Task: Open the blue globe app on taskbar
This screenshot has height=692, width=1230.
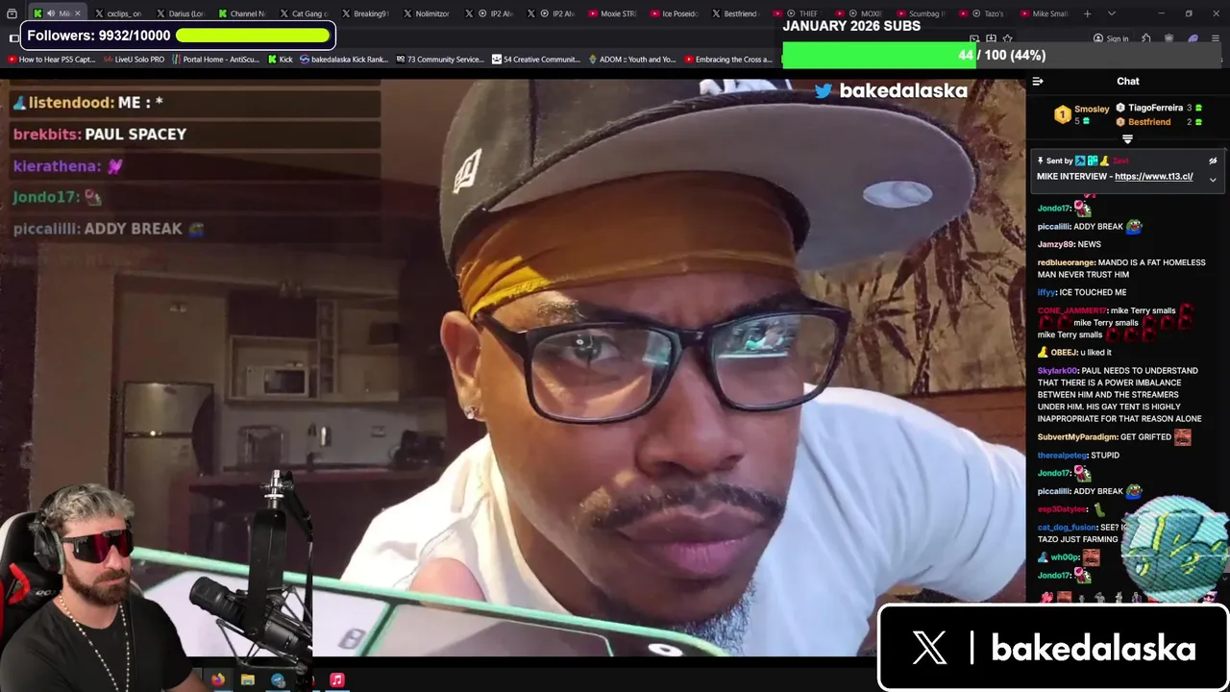Action: 278,680
